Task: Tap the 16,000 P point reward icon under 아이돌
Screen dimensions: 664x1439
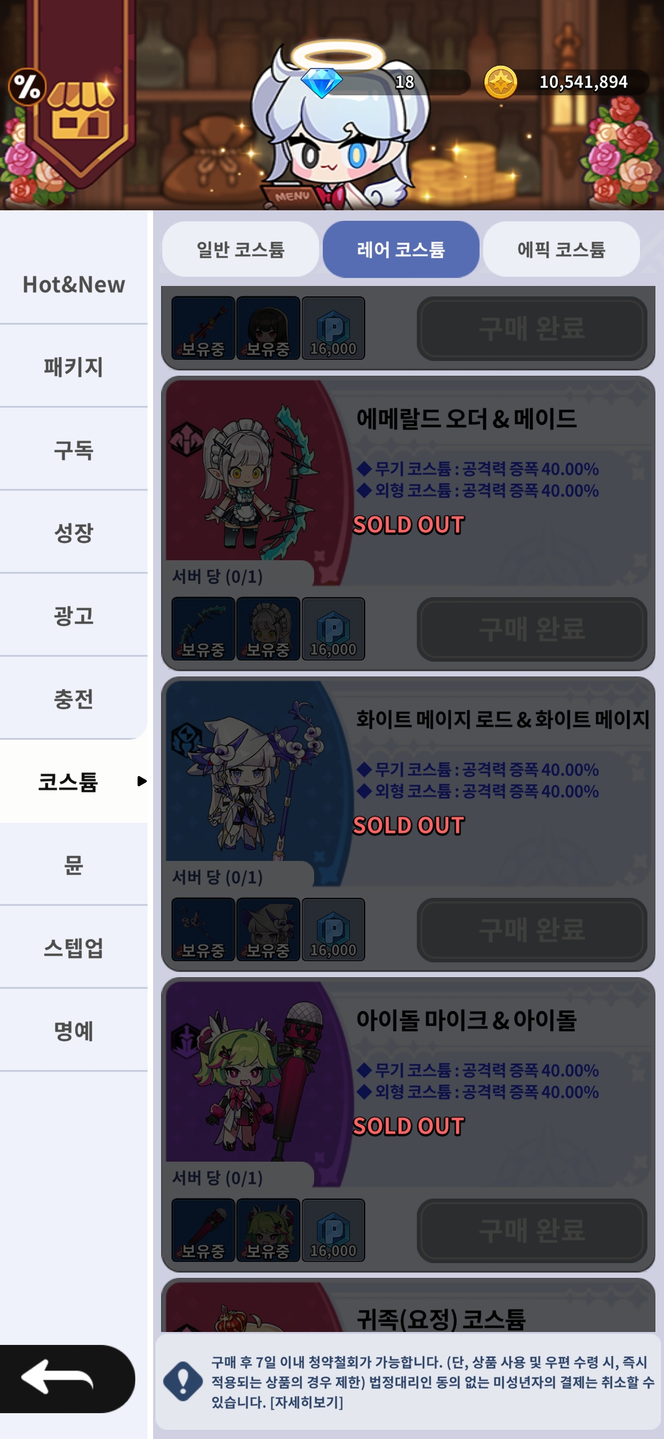Action: tap(333, 1230)
